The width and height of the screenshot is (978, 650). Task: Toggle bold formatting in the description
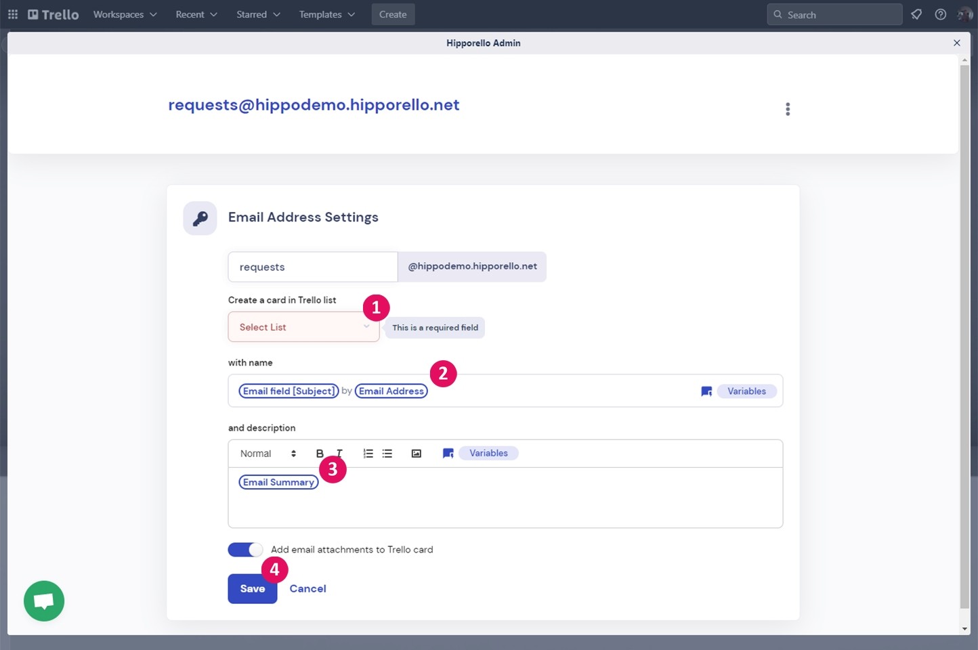[x=320, y=454]
